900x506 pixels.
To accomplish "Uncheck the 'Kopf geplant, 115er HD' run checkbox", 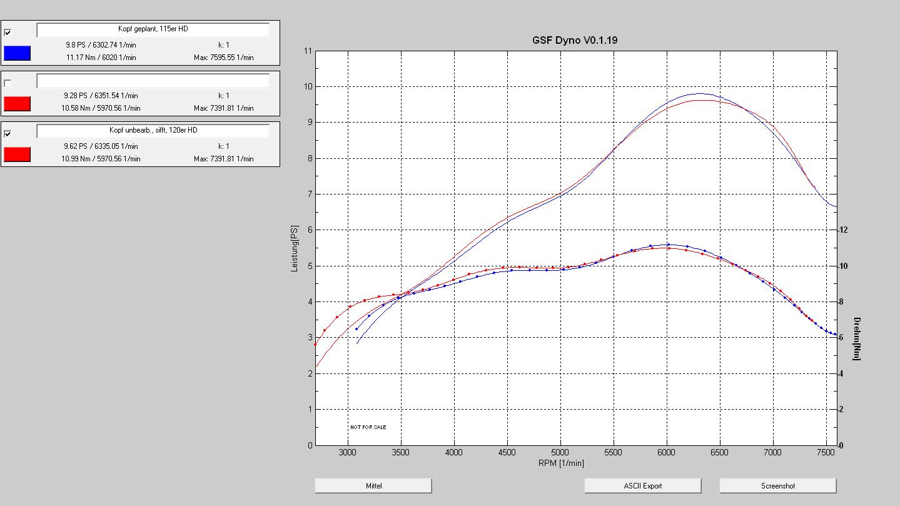I will point(8,32).
